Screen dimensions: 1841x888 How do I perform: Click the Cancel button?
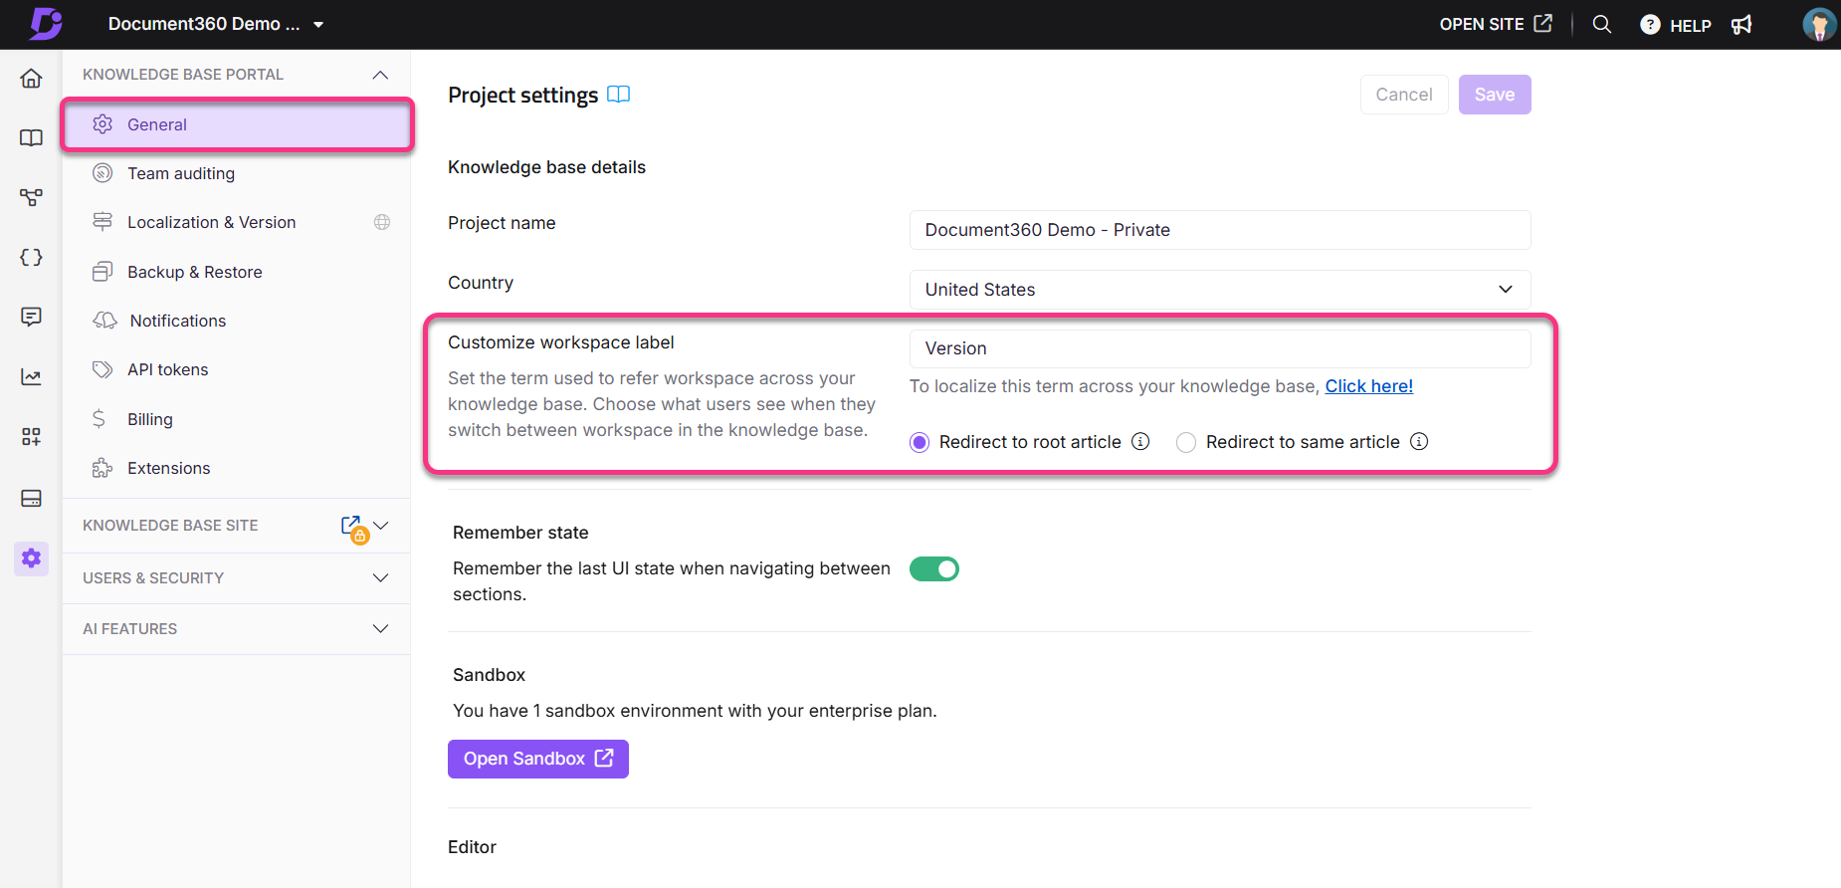coord(1404,95)
